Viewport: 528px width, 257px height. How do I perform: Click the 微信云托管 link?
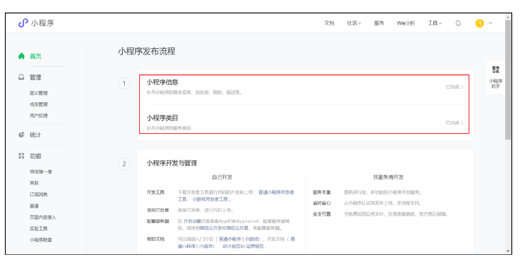(x=237, y=228)
